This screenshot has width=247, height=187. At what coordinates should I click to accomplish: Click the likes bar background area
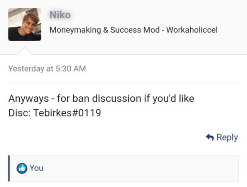pyautogui.click(x=135, y=168)
